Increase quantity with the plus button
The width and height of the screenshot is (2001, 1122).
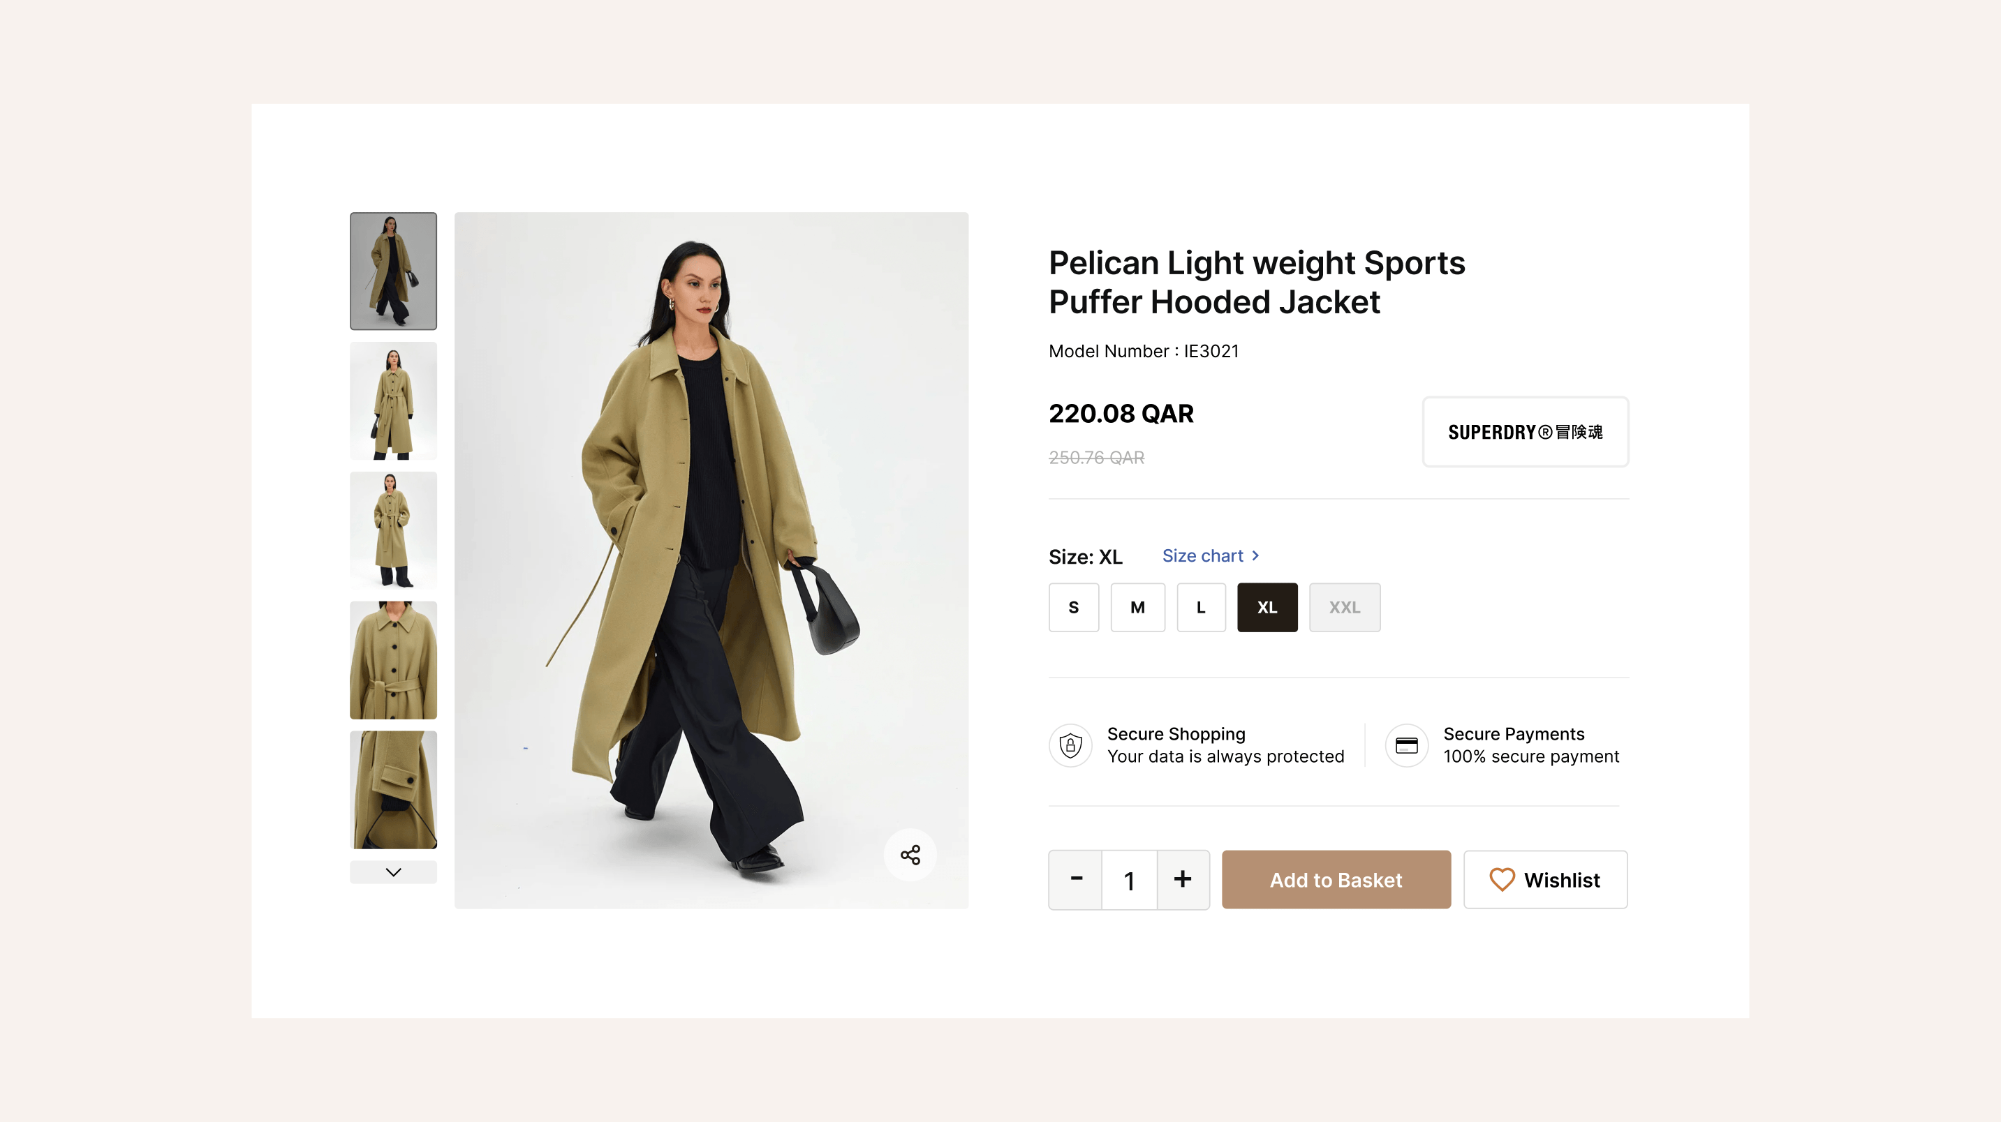point(1182,880)
